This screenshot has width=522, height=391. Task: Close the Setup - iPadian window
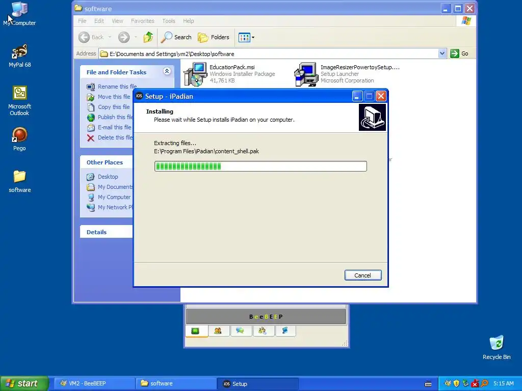pos(381,96)
